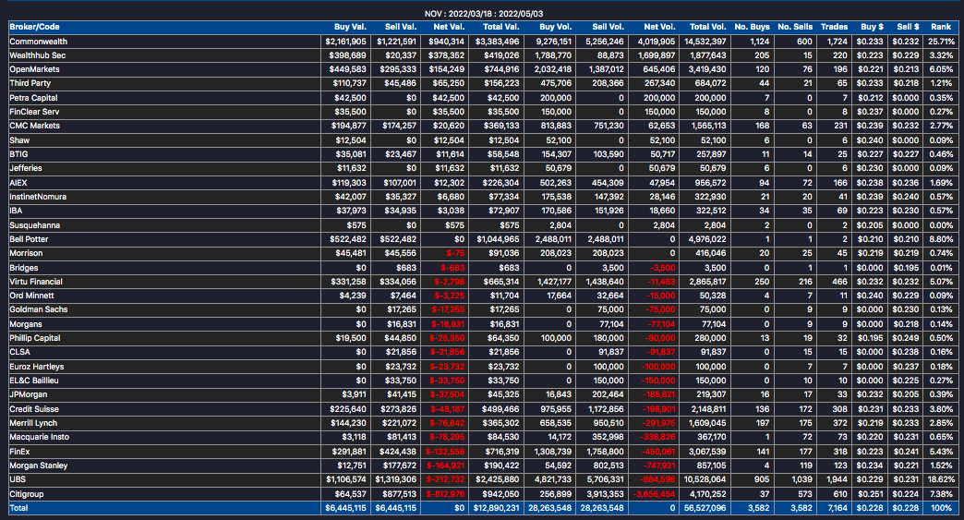Select the NOV date range title

point(483,14)
